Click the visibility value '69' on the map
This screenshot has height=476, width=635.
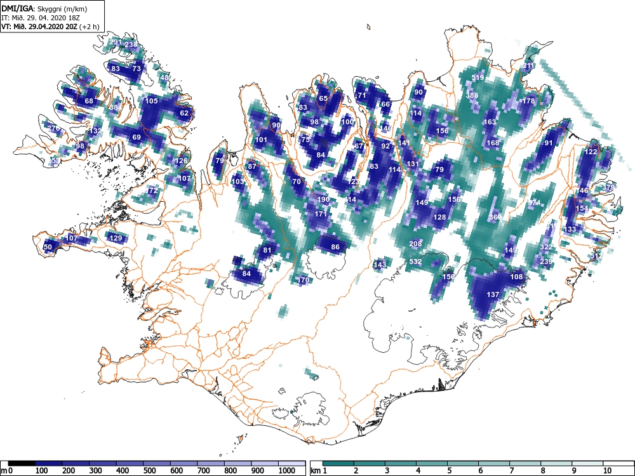pyautogui.click(x=137, y=137)
